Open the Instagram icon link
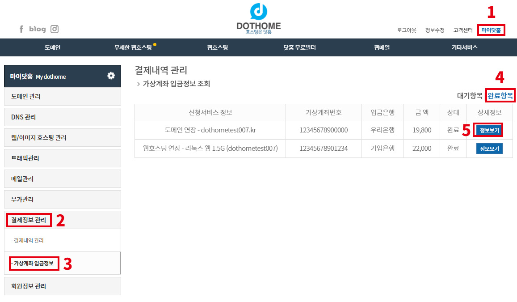Screen dimensions: 517x302 [x=55, y=29]
